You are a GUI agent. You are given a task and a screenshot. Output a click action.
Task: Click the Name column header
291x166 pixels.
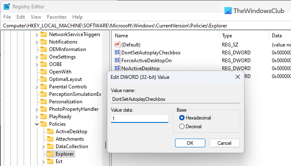[121, 36]
